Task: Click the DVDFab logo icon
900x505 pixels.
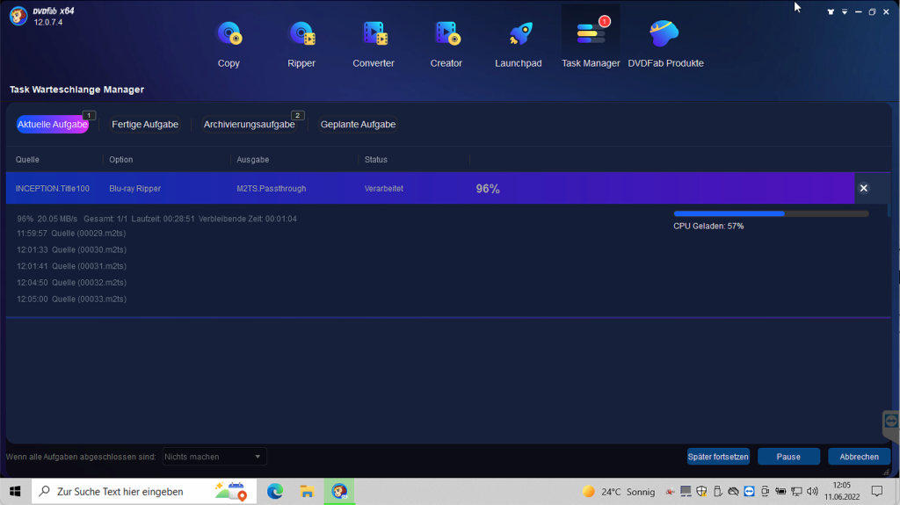Action: (18, 16)
